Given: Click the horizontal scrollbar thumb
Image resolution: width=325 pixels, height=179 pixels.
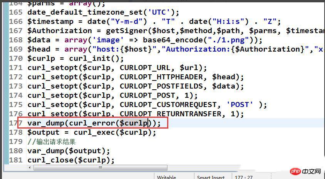Looking at the screenshot, I should (101, 167).
